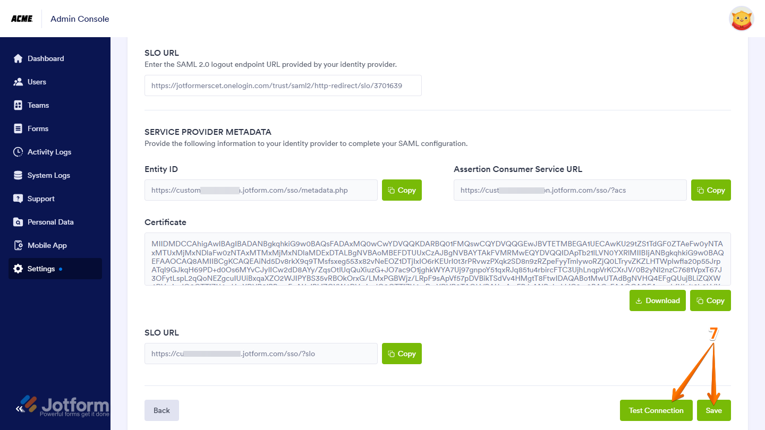Collapse sidebar using double chevron icon
765x430 pixels.
[20, 409]
